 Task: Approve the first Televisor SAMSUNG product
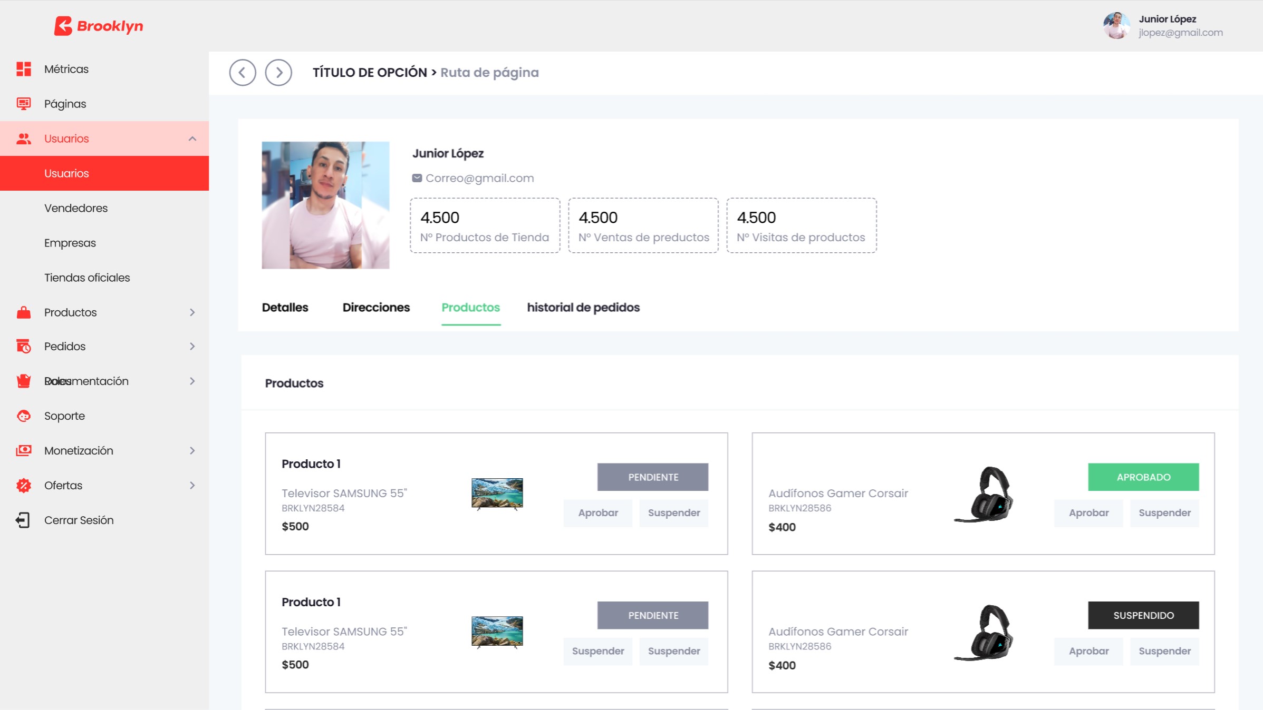point(598,513)
